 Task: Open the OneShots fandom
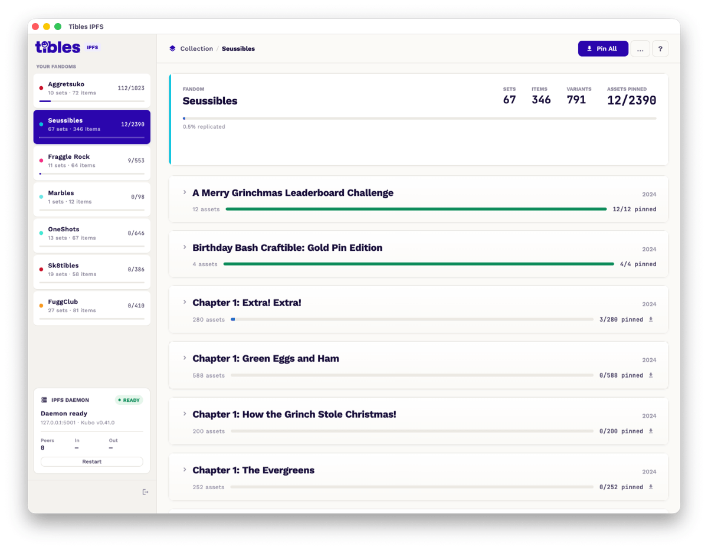(x=92, y=236)
